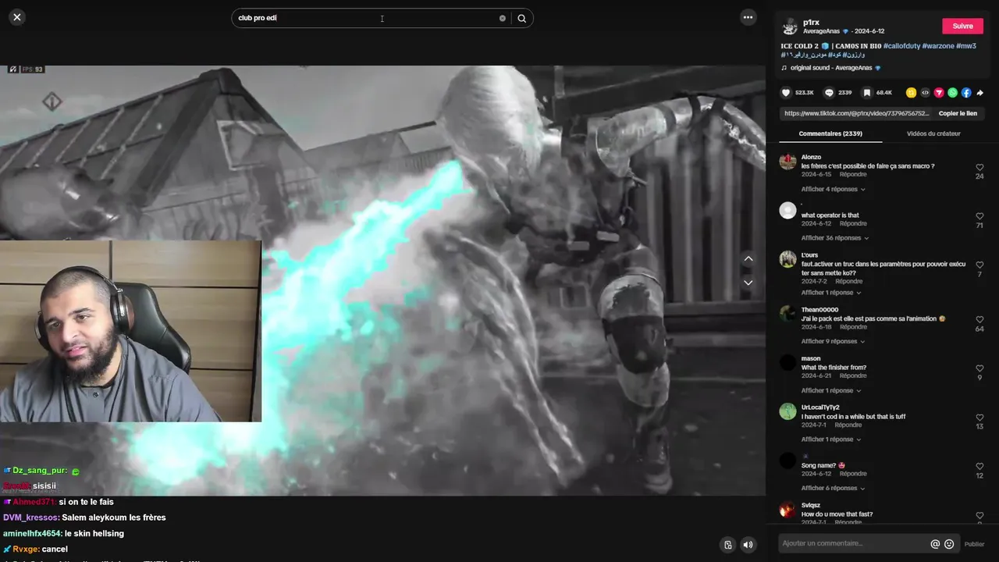Like UrLocalTyTy2's comment
The width and height of the screenshot is (999, 562).
coord(979,418)
